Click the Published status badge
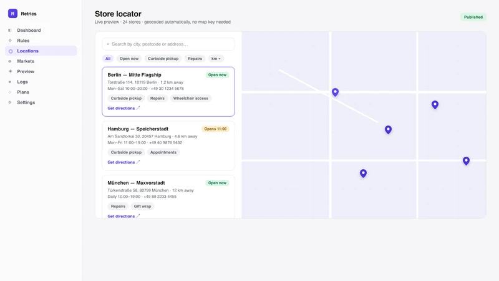Viewport: 499px width, 281px height. [473, 17]
